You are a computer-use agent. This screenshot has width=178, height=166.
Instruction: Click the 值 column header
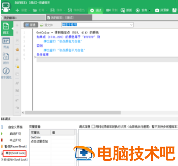(x=62, y=132)
